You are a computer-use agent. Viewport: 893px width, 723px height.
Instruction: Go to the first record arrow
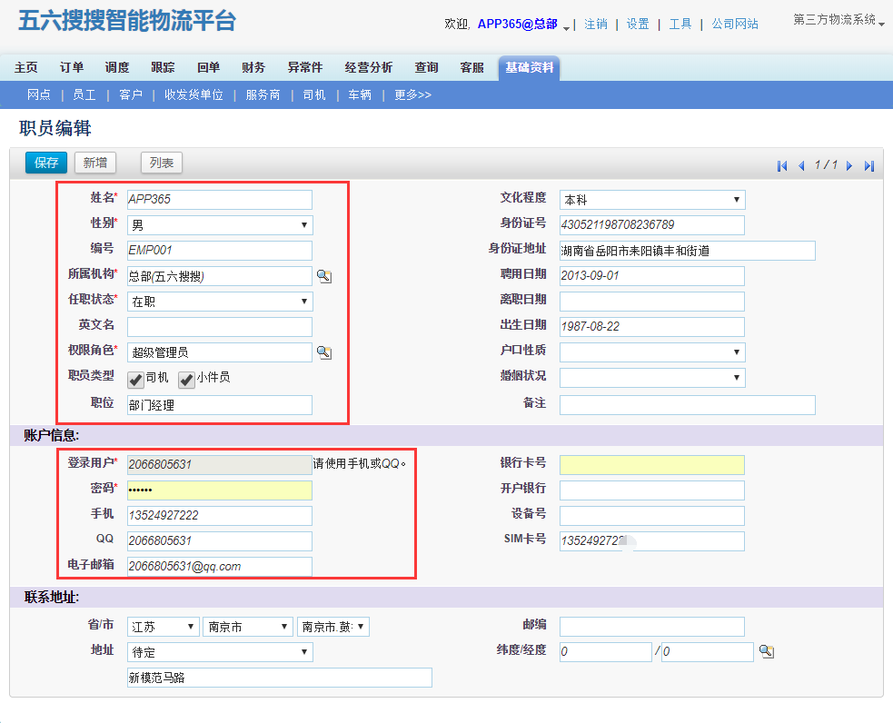point(782,165)
